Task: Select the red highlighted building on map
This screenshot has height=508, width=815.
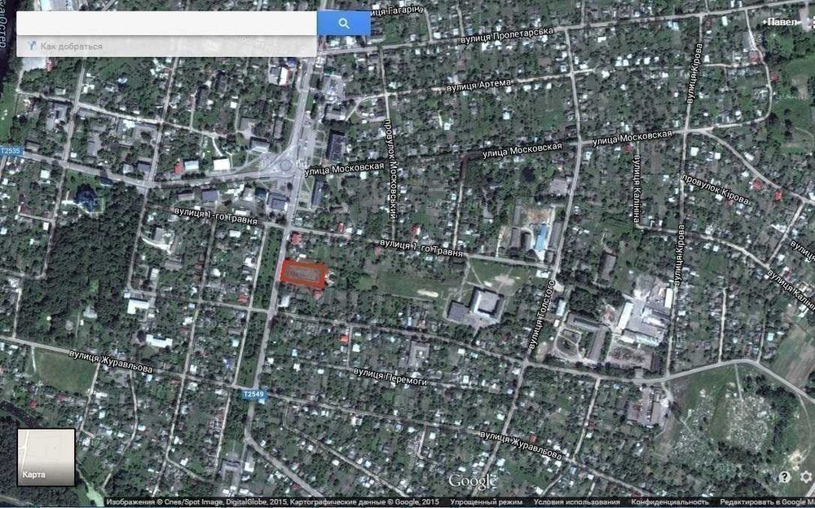Action: pyautogui.click(x=303, y=272)
